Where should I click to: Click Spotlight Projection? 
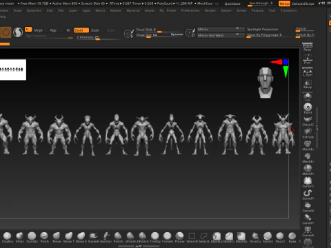pyautogui.click(x=263, y=30)
